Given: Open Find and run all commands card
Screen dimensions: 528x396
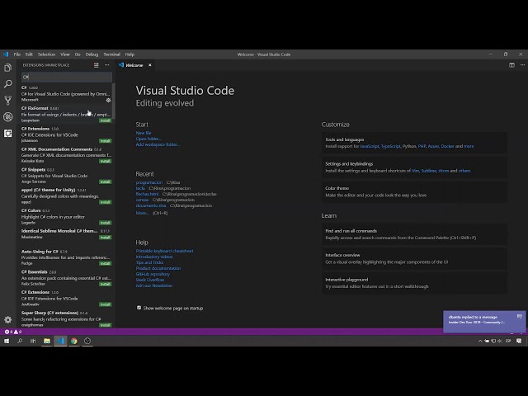Looking at the screenshot, I should [x=414, y=234].
